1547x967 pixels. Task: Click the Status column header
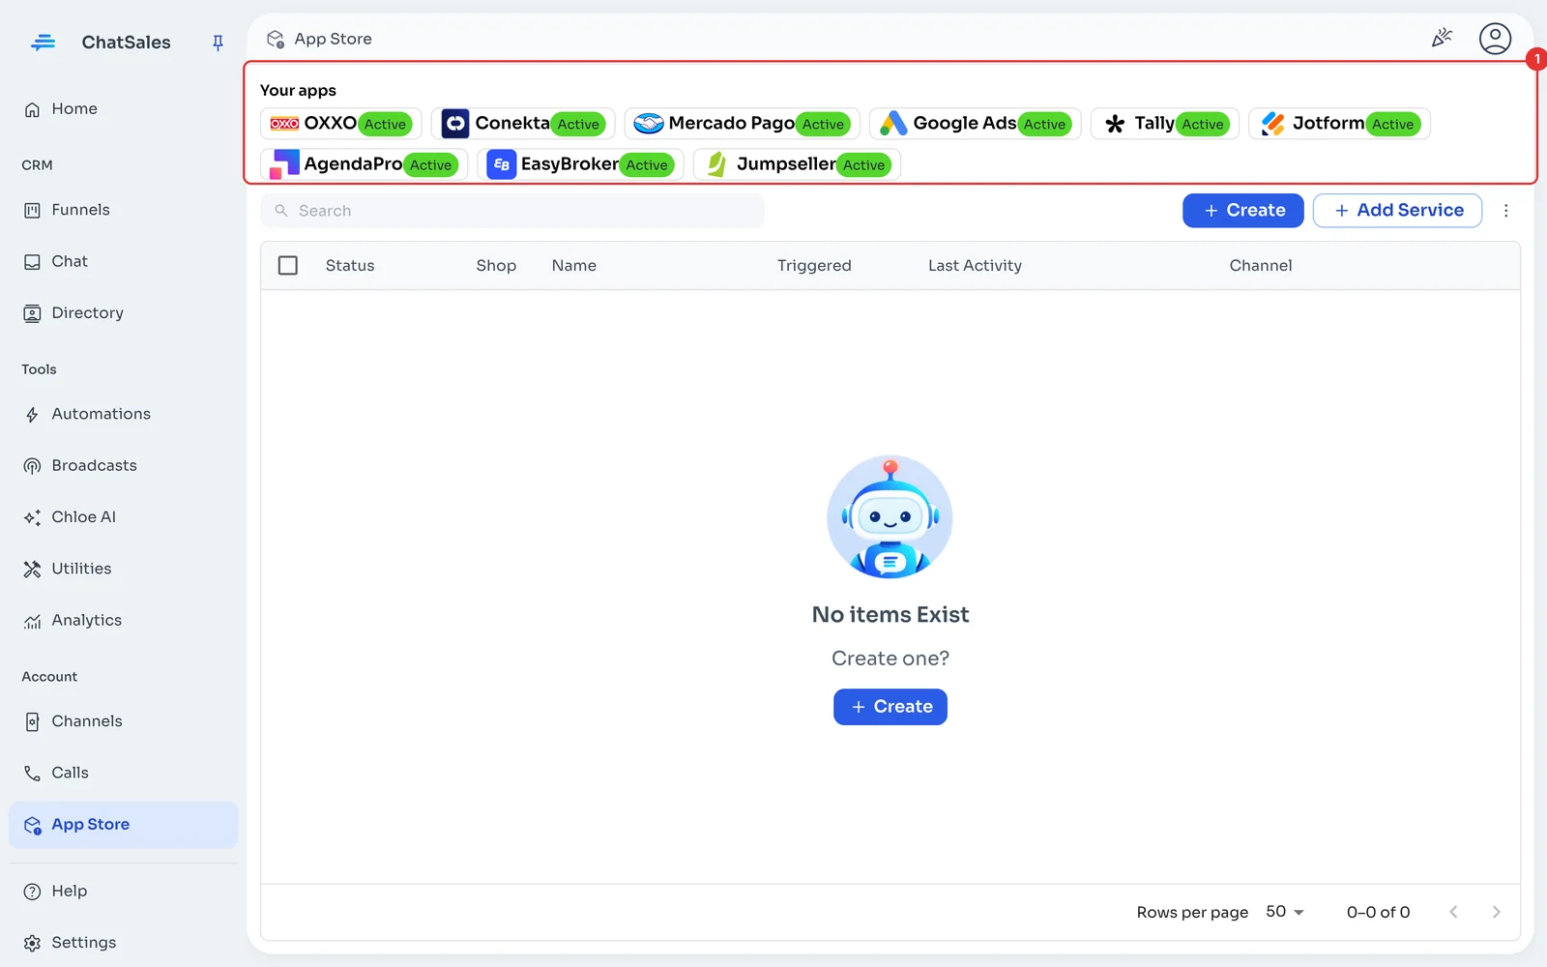[350, 266]
